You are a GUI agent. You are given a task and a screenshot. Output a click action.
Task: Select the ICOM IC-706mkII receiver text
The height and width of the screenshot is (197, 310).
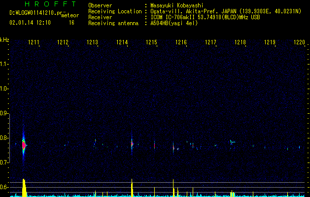[173, 17]
